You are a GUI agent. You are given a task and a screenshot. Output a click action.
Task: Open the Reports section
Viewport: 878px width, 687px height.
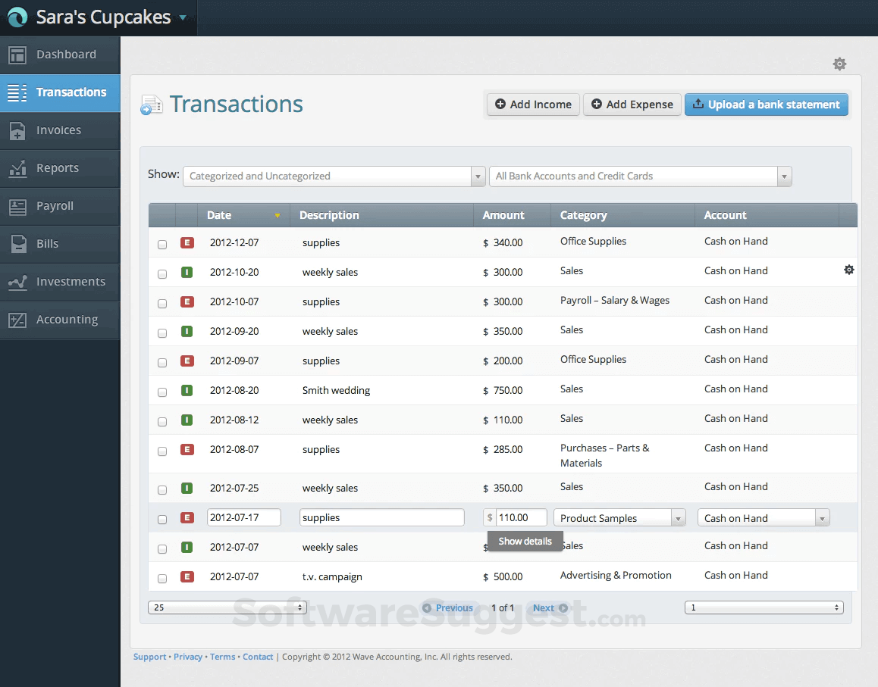[57, 168]
